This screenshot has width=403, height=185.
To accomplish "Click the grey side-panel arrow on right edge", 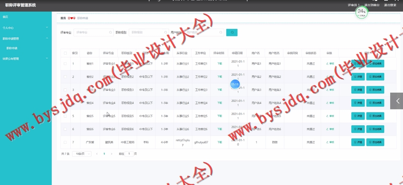I will point(396,101).
